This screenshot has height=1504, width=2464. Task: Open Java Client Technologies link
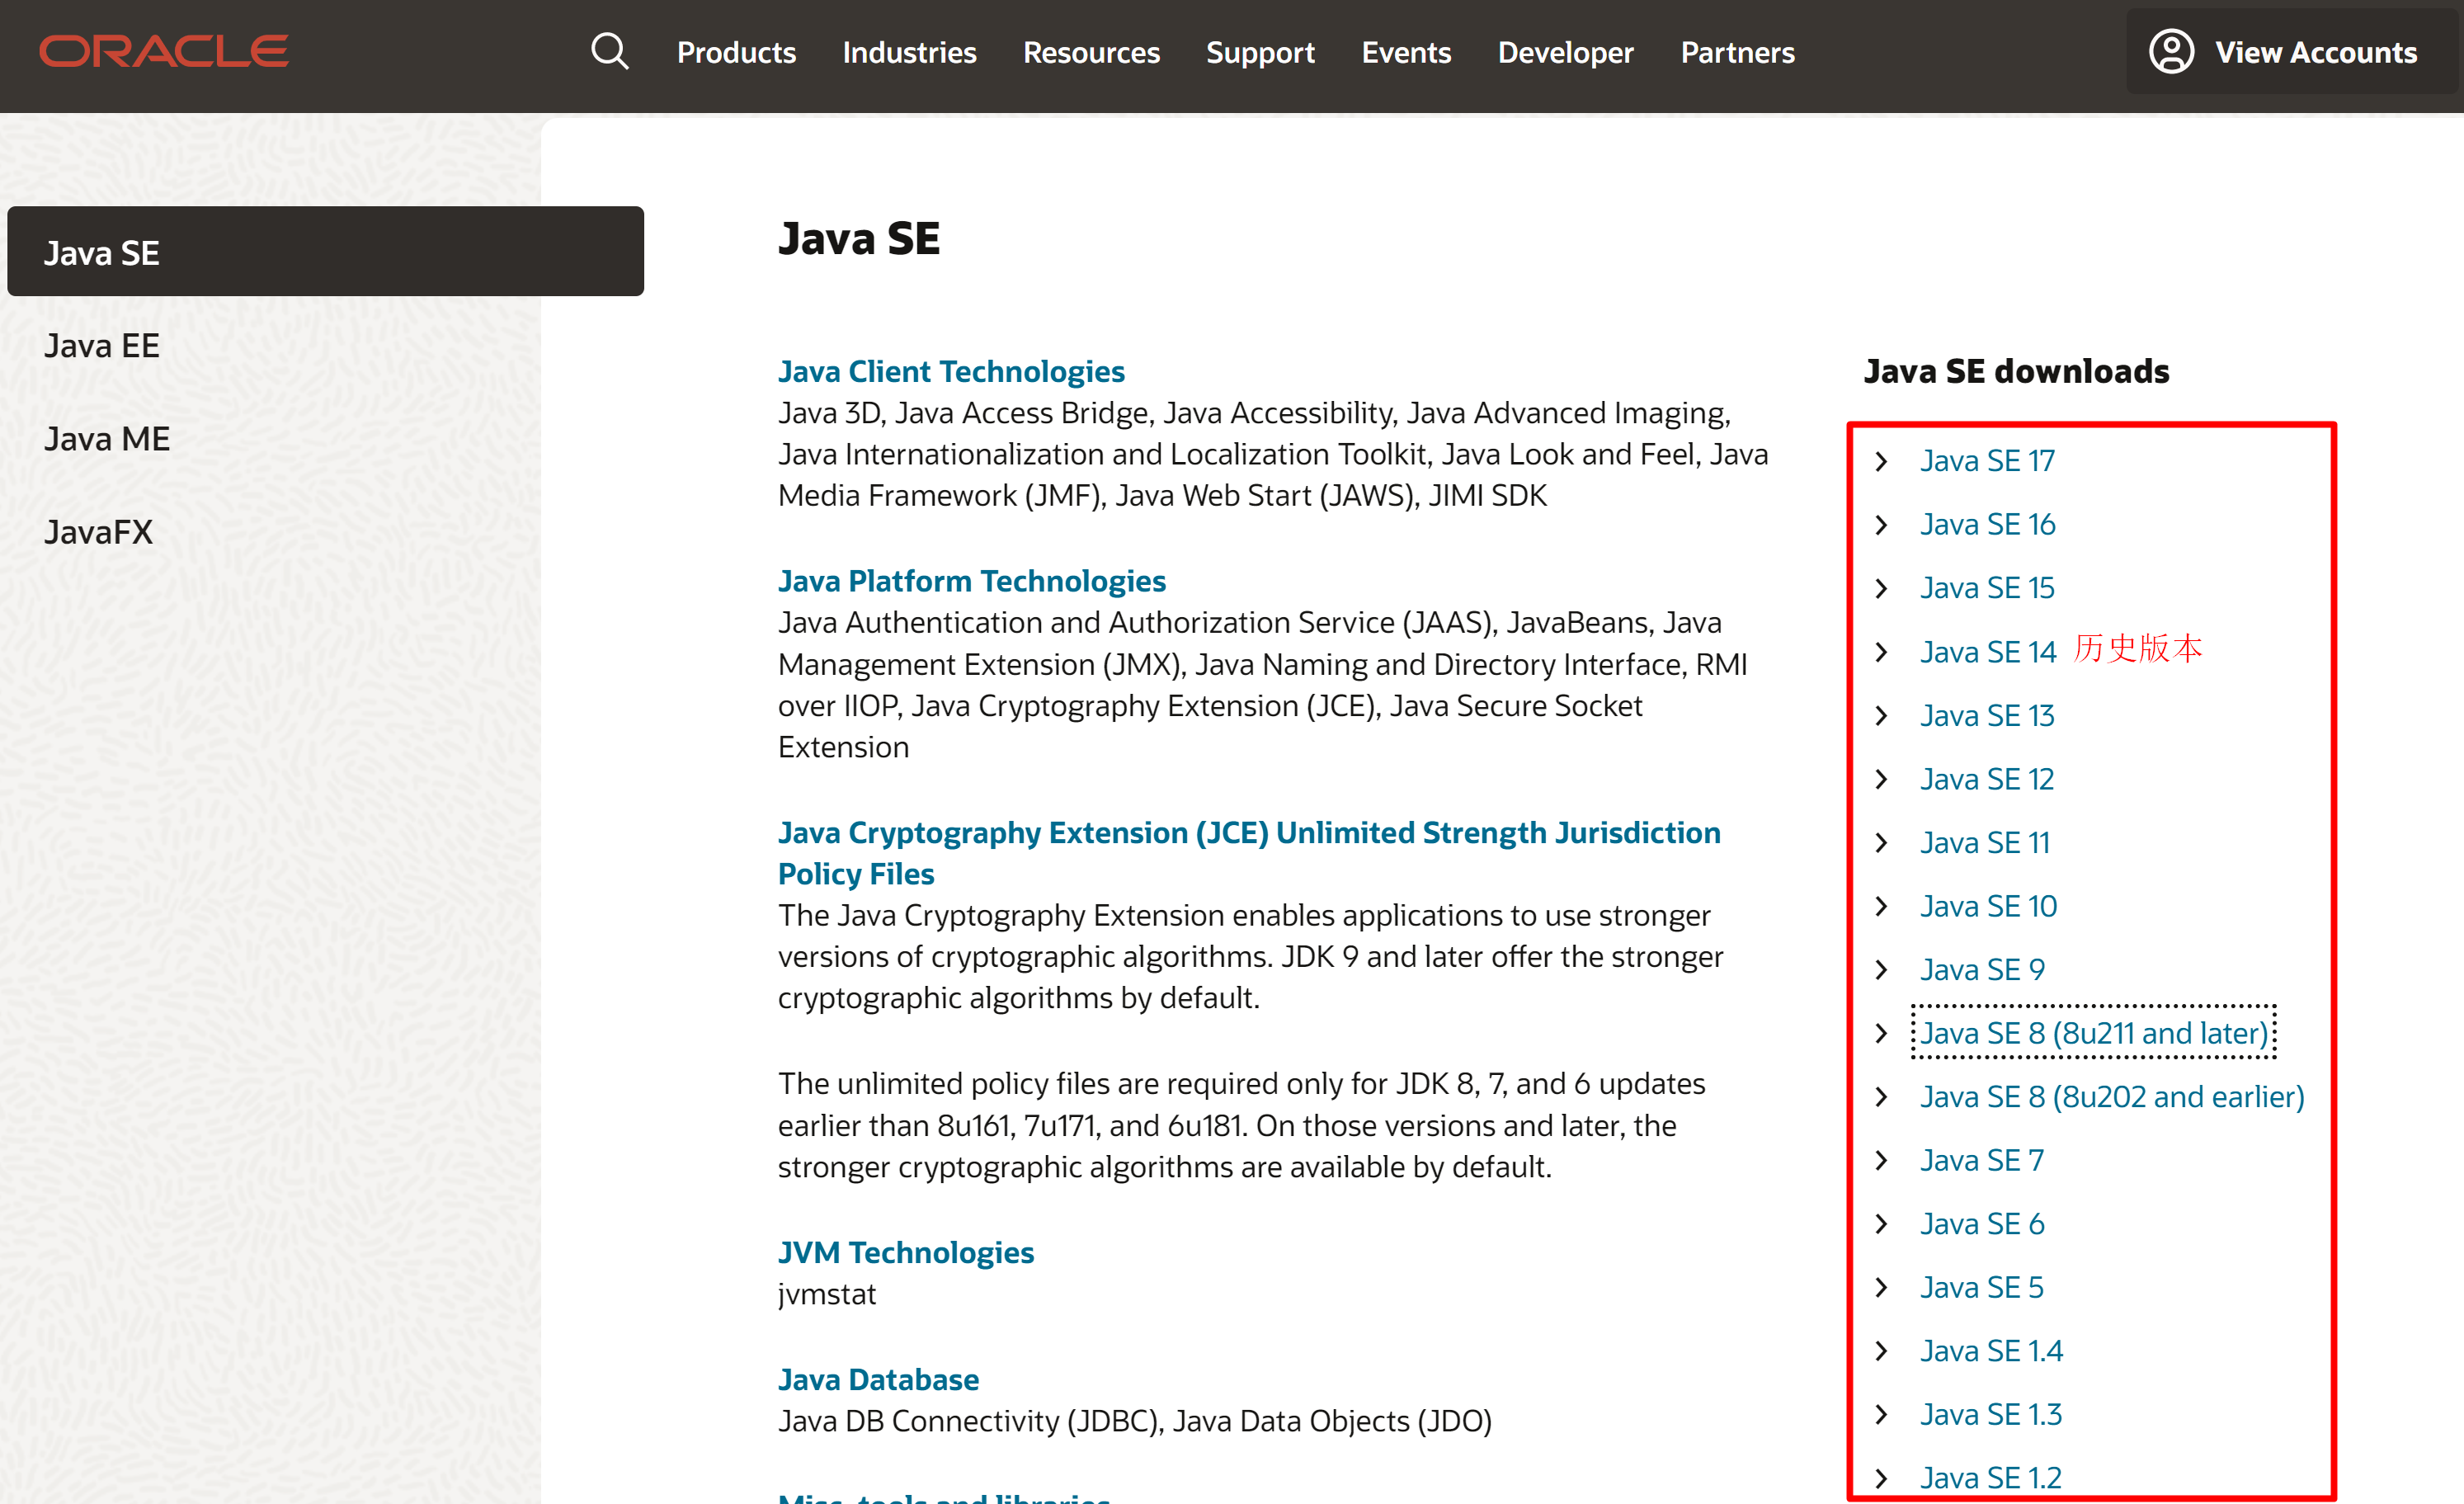click(x=951, y=371)
